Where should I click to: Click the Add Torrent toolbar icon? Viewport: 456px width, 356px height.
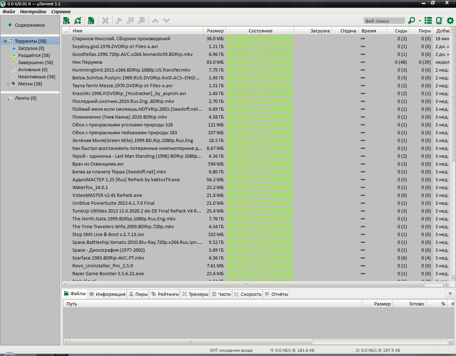pyautogui.click(x=66, y=21)
